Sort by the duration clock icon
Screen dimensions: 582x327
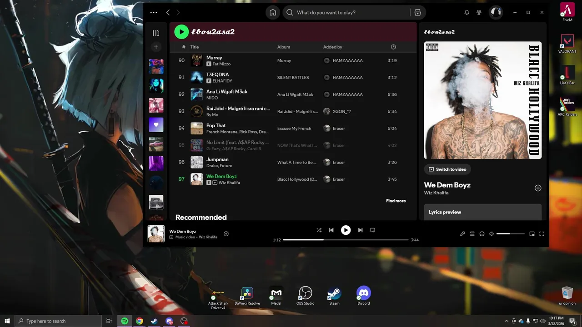[x=393, y=47]
